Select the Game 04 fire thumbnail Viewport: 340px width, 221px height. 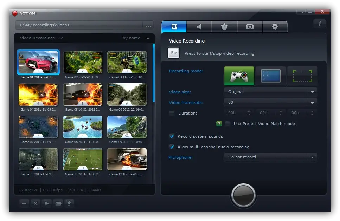38,95
